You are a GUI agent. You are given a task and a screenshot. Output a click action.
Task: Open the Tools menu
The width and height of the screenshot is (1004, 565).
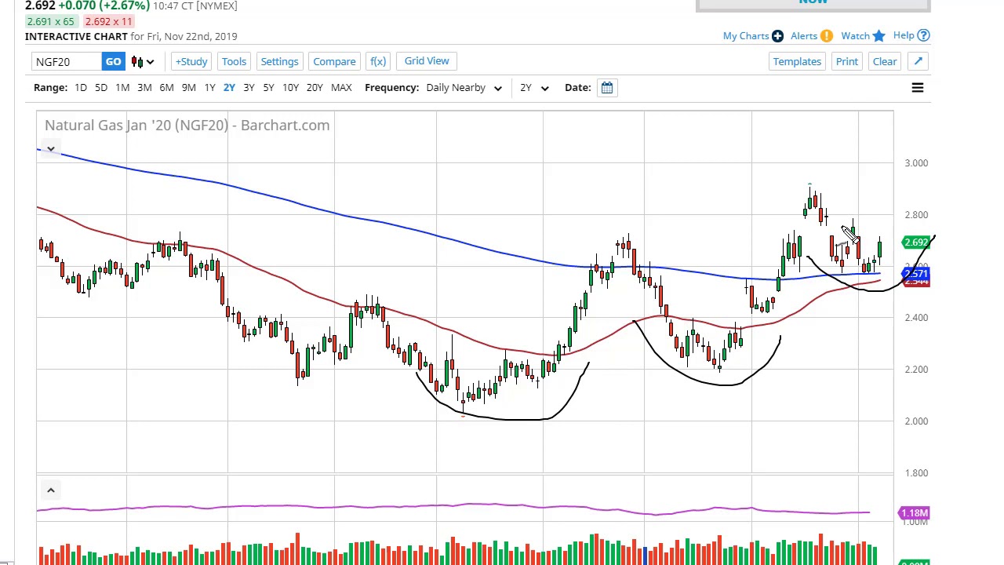click(x=234, y=61)
